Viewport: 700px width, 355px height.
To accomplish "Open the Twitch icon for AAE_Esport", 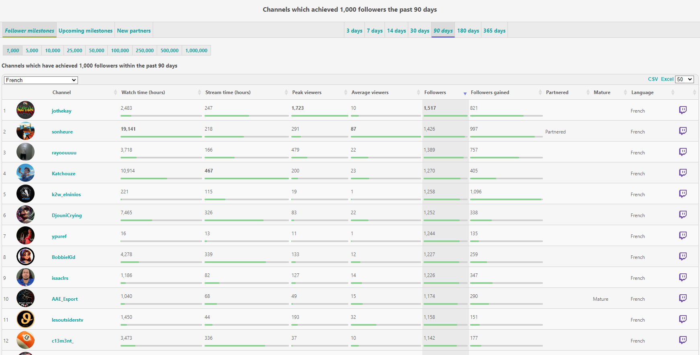I will click(683, 298).
